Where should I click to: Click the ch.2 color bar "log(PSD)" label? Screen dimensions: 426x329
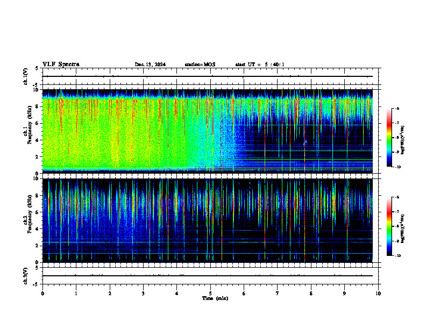403,228
